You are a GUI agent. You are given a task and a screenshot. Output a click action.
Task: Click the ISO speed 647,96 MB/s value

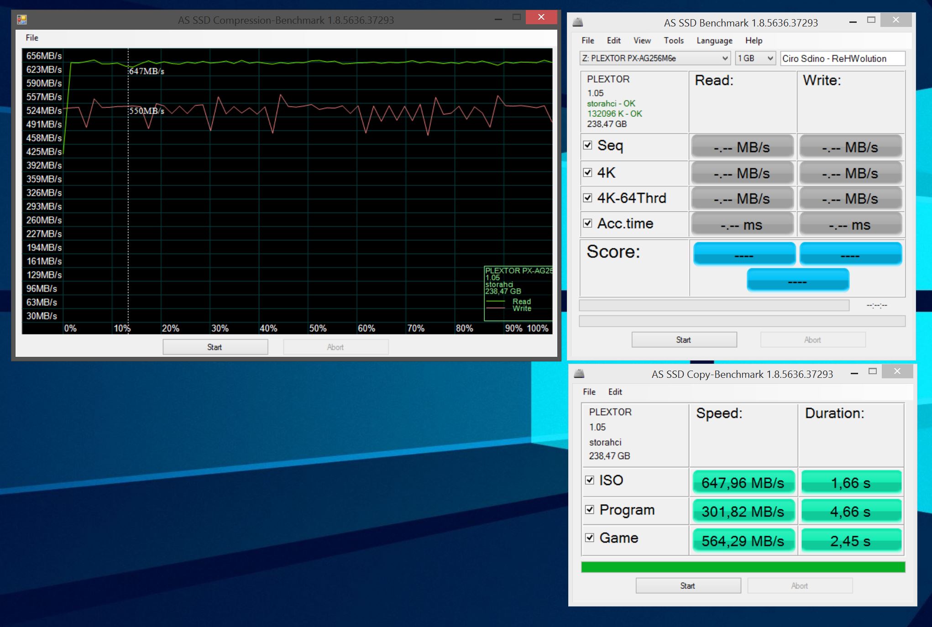(x=743, y=483)
